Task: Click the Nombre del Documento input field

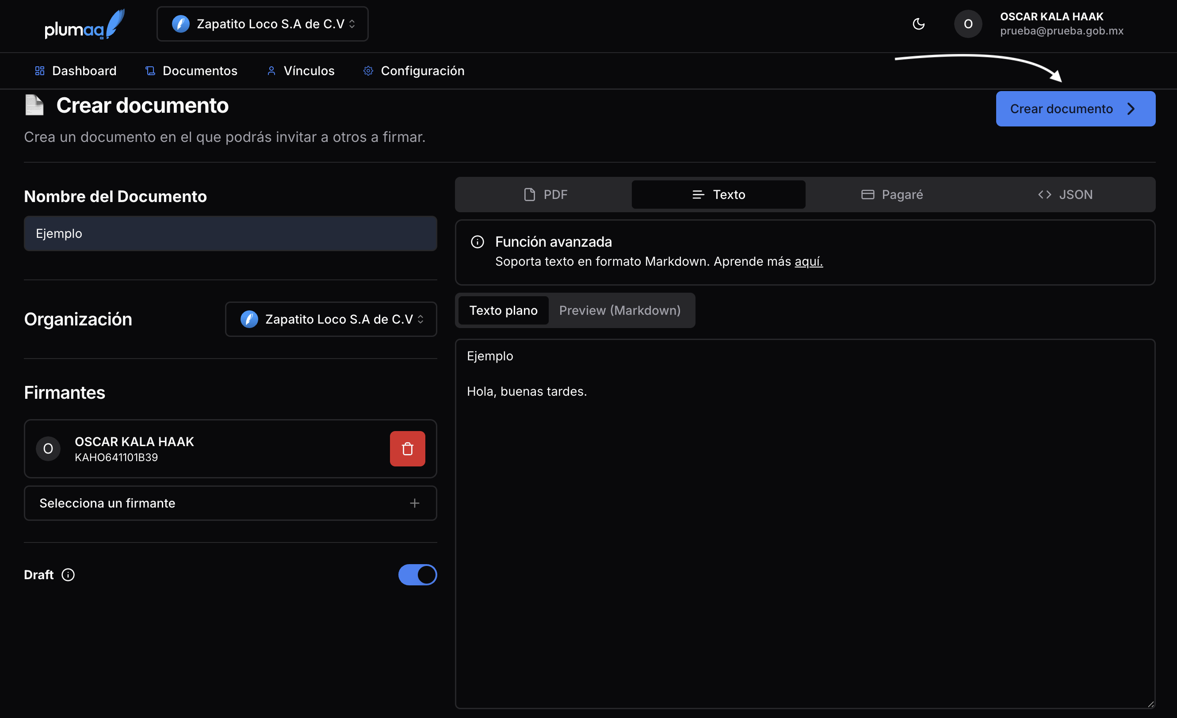Action: 230,233
